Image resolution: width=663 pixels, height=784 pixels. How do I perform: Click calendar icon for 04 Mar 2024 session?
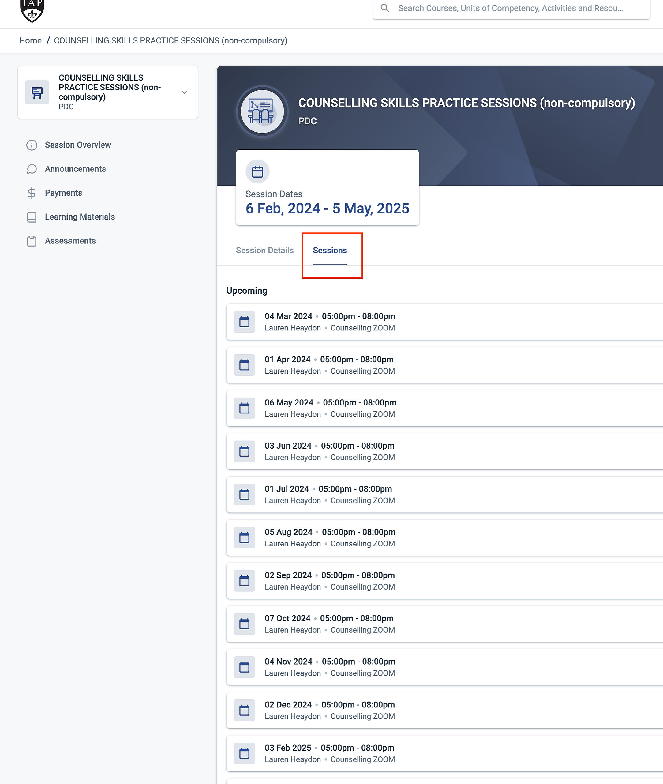(x=244, y=322)
